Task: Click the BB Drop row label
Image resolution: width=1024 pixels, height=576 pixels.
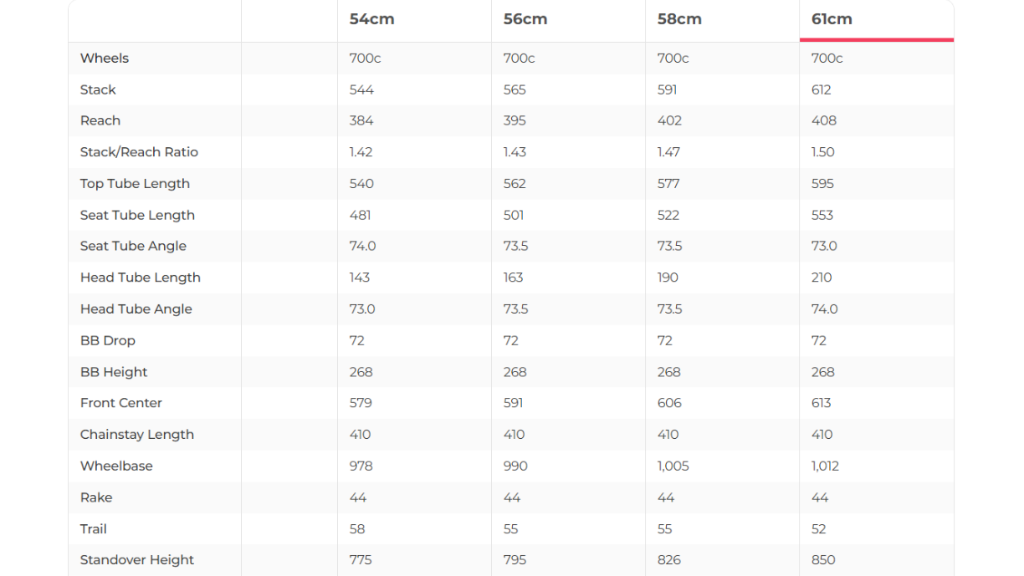Action: 107,340
